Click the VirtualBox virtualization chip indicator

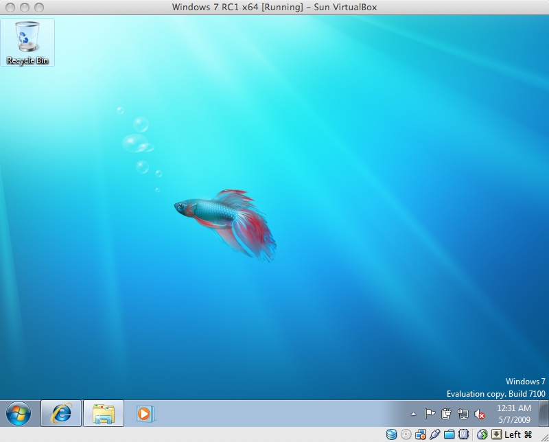pyautogui.click(x=463, y=434)
